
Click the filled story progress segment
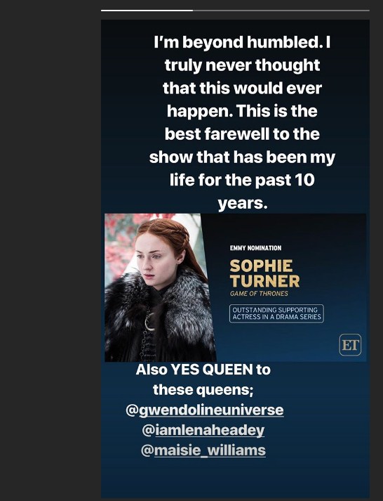pos(147,11)
